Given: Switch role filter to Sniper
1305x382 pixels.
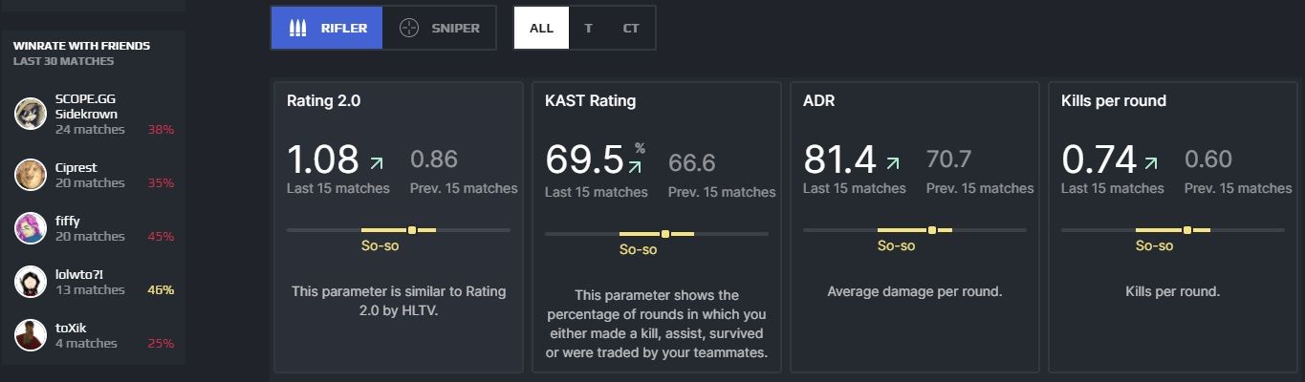Looking at the screenshot, I should point(440,28).
